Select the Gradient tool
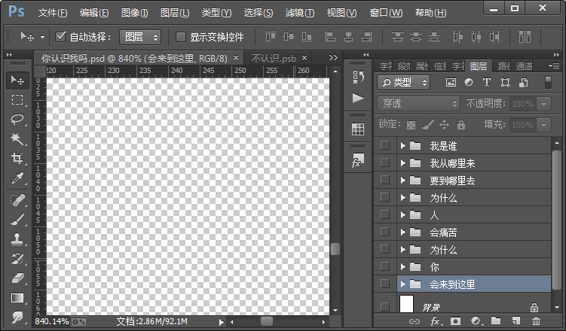Image resolution: width=566 pixels, height=331 pixels. tap(17, 298)
